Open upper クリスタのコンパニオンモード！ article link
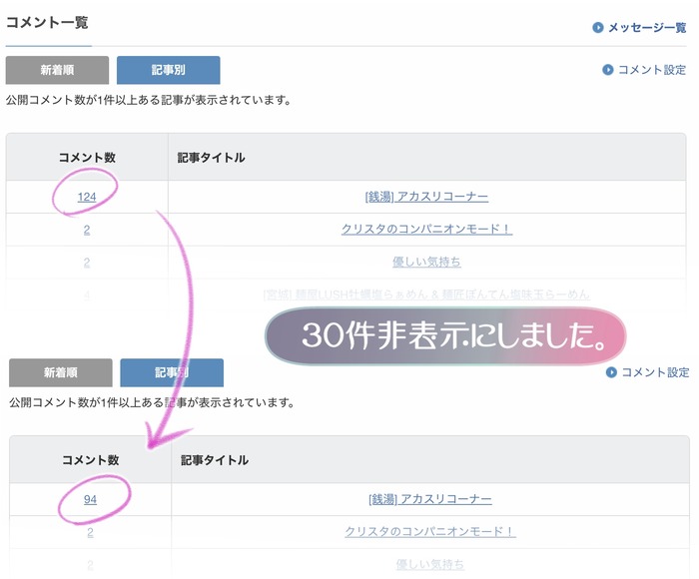 pos(426,229)
